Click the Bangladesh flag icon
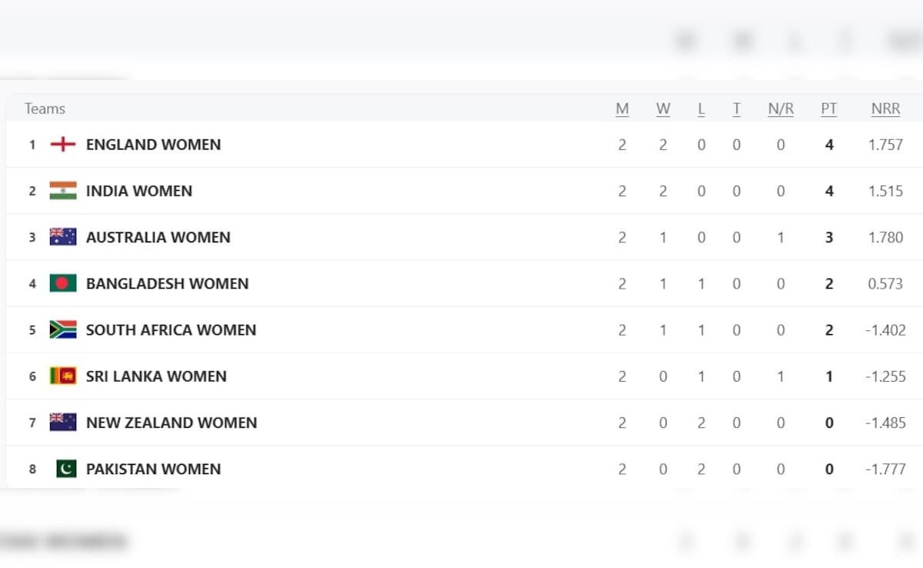Viewport: 923px width, 568px height. point(63,283)
